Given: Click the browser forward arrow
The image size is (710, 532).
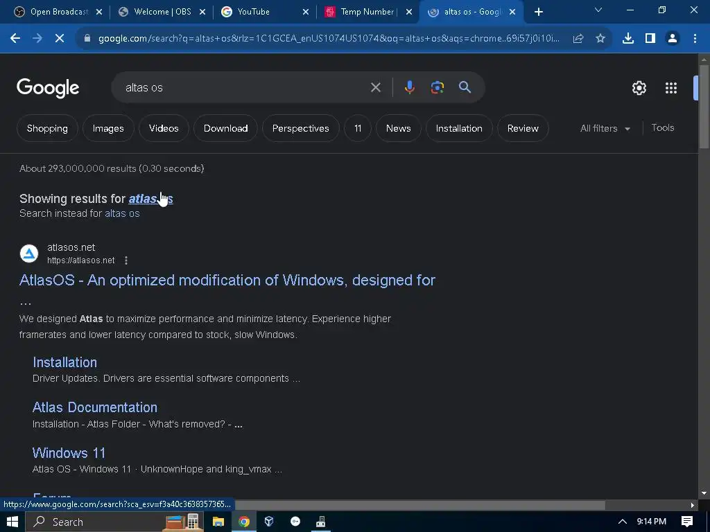Looking at the screenshot, I should click(x=37, y=39).
